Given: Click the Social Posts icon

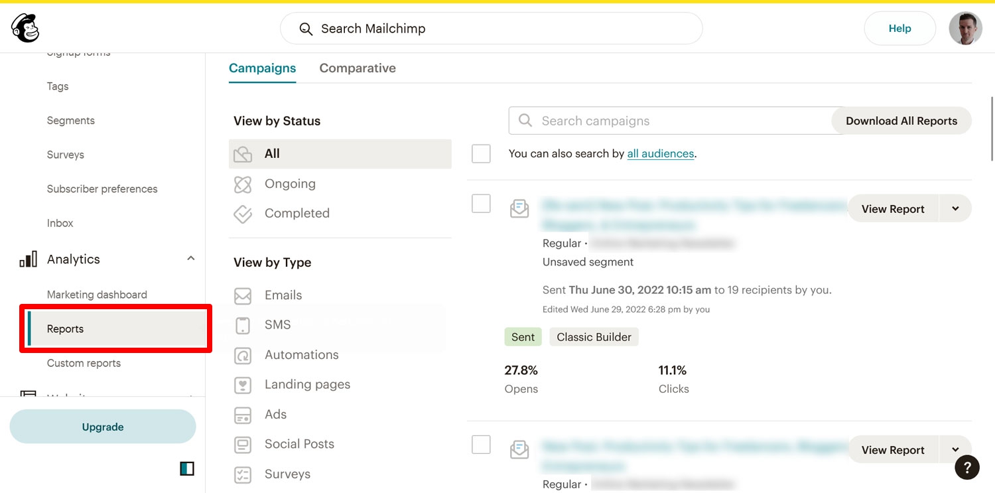Looking at the screenshot, I should [x=243, y=444].
